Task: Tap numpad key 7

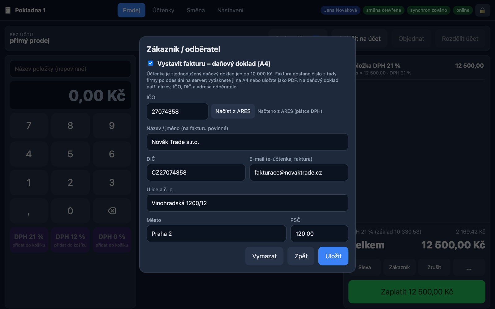Action: [29, 125]
